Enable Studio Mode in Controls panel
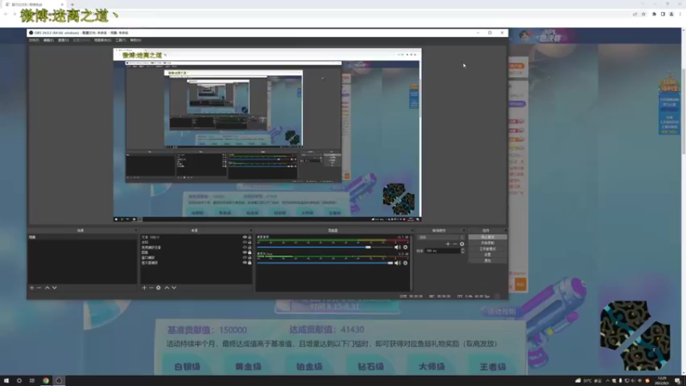 coord(488,249)
